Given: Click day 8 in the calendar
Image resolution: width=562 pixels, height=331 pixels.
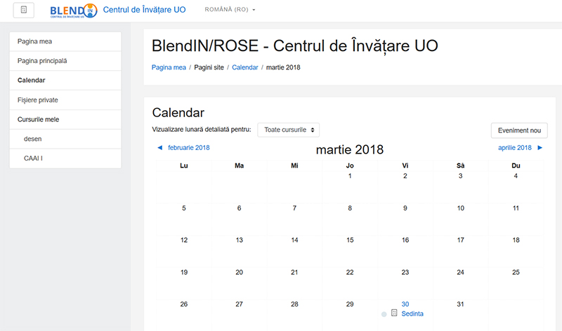Looking at the screenshot, I should (350, 208).
